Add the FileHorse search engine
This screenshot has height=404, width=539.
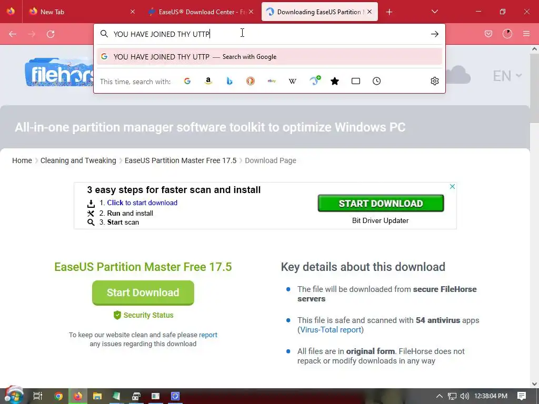pyautogui.click(x=315, y=80)
